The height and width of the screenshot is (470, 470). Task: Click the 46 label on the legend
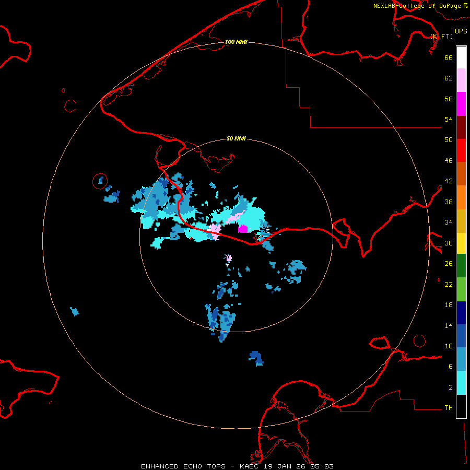point(449,161)
